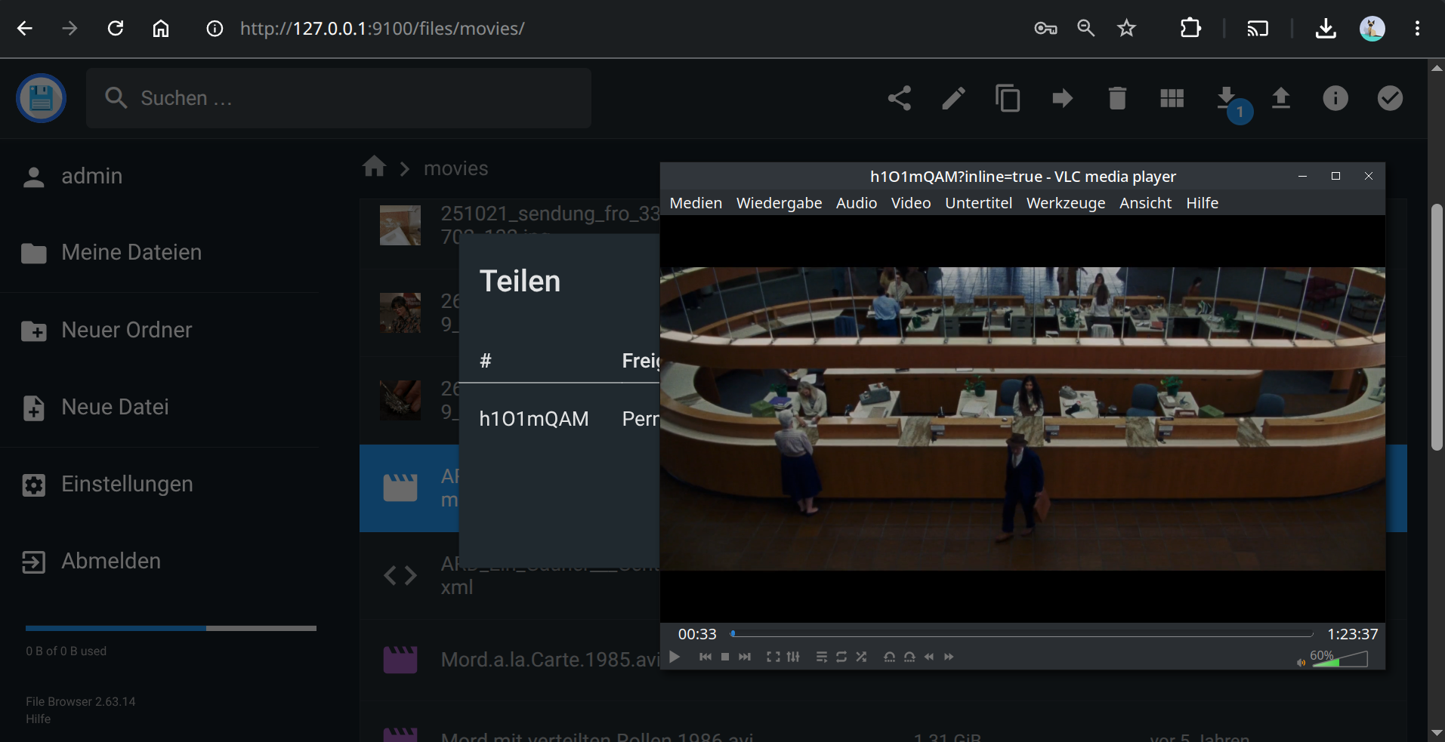
Task: Click the browser zoom magnifier icon
Action: click(x=1085, y=29)
